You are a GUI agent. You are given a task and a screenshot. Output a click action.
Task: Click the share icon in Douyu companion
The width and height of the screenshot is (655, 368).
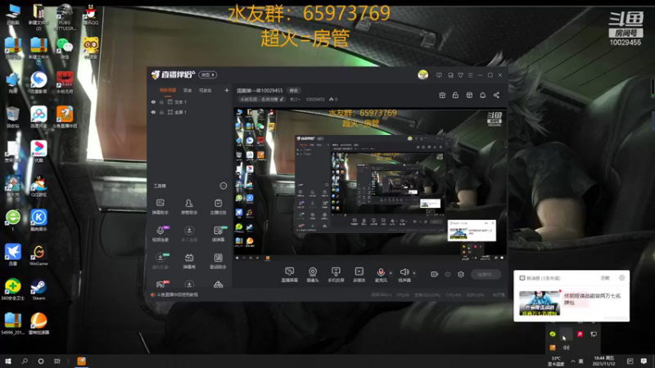496,95
